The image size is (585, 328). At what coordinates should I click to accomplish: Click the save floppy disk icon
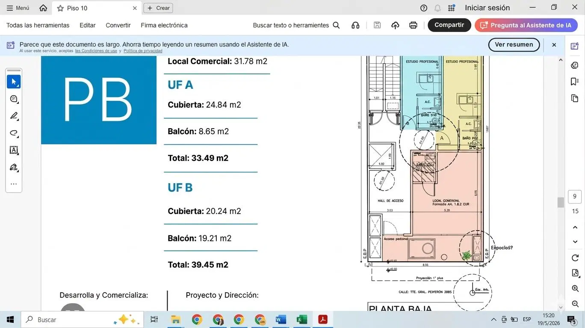377,25
